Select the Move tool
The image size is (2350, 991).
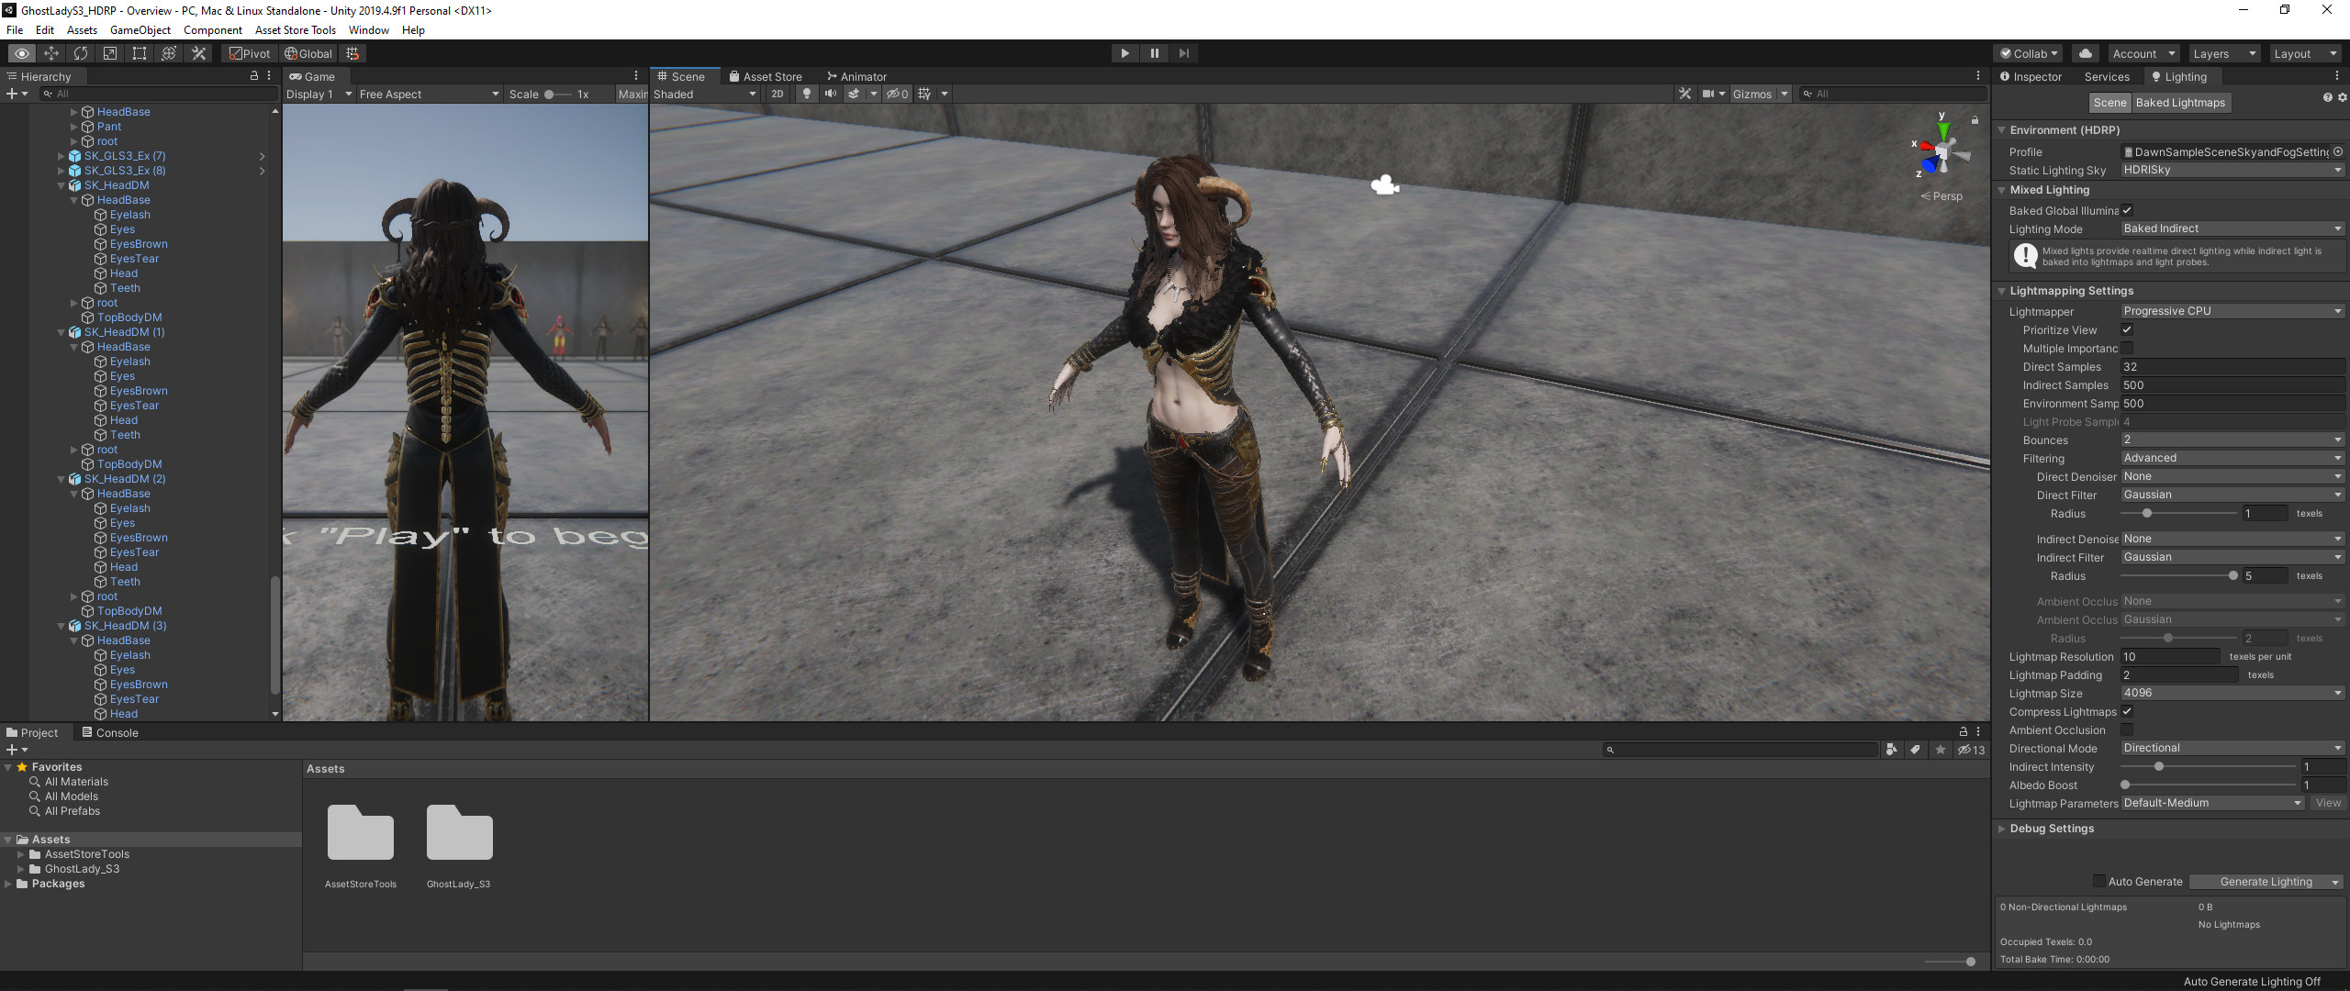[51, 53]
